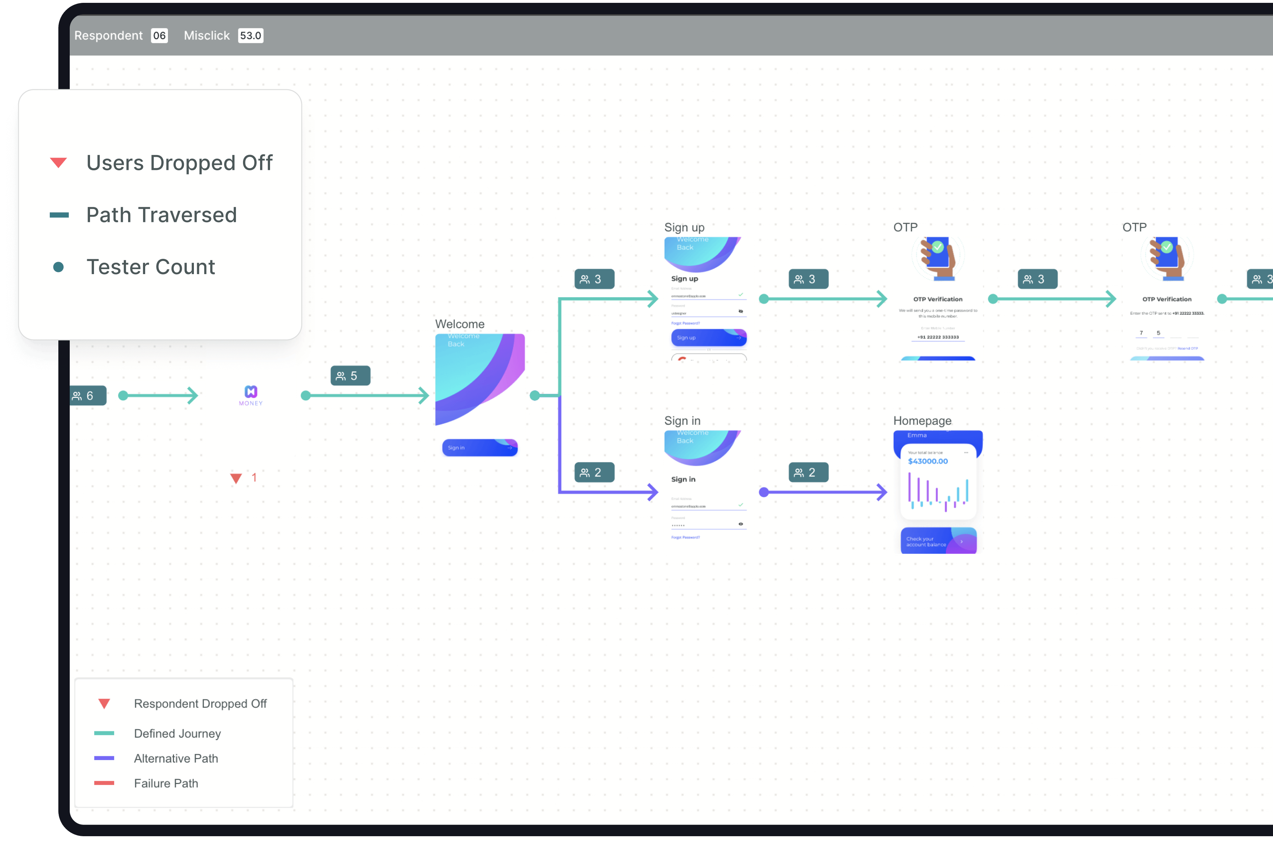
Task: Click the Sign in node title
Action: tap(682, 421)
